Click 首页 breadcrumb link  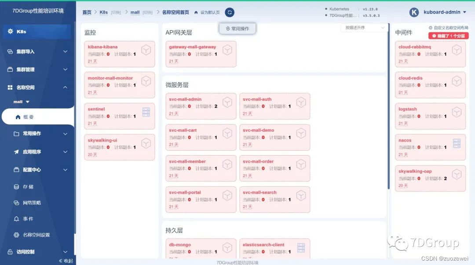point(87,12)
